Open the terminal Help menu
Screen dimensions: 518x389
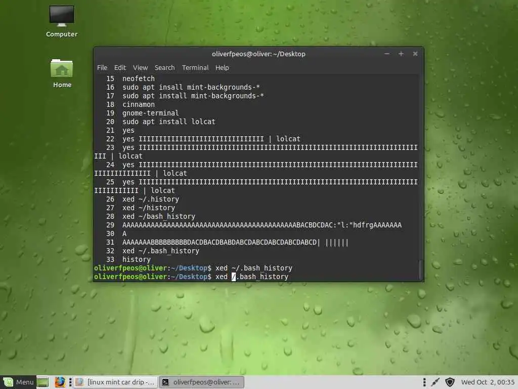pos(222,67)
